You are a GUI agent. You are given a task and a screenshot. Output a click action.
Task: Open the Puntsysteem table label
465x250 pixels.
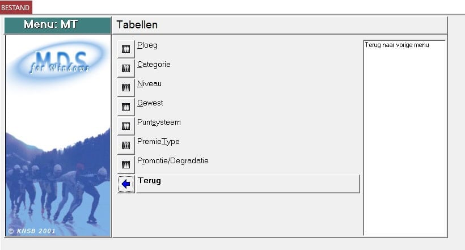click(x=159, y=122)
